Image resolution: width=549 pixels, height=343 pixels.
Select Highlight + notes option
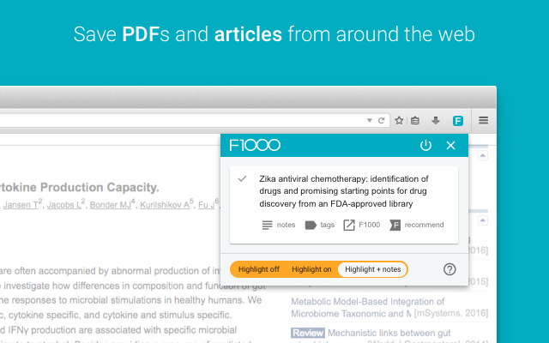[372, 269]
